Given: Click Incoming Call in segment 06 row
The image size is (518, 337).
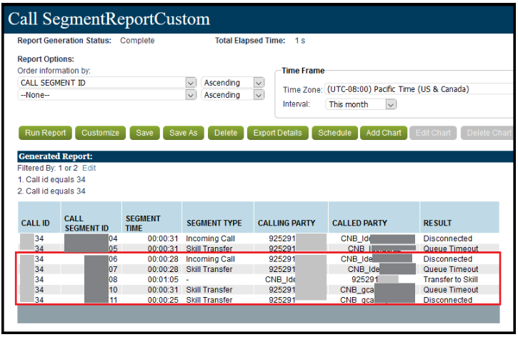Looking at the screenshot, I should click(x=210, y=259).
